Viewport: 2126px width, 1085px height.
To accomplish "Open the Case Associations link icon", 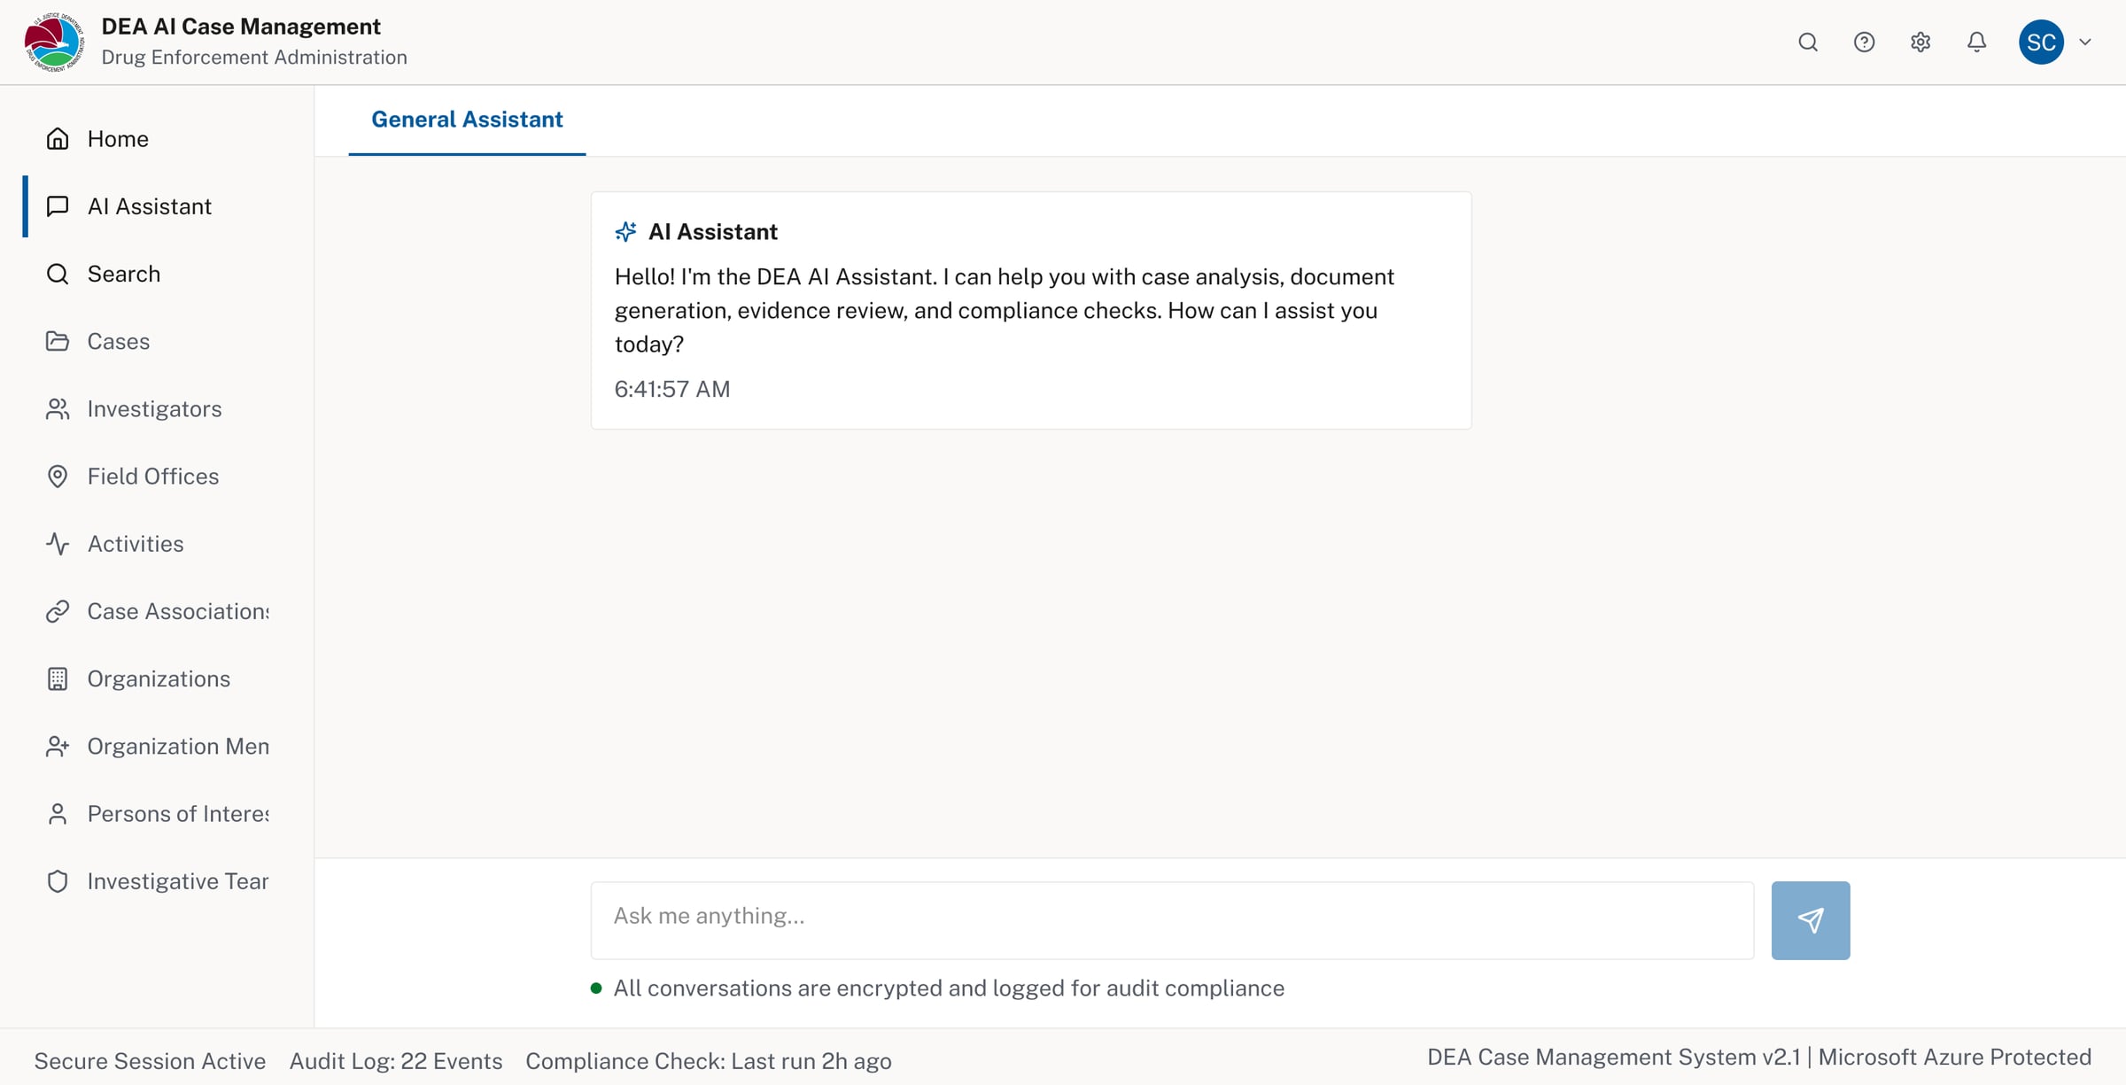I will (58, 611).
